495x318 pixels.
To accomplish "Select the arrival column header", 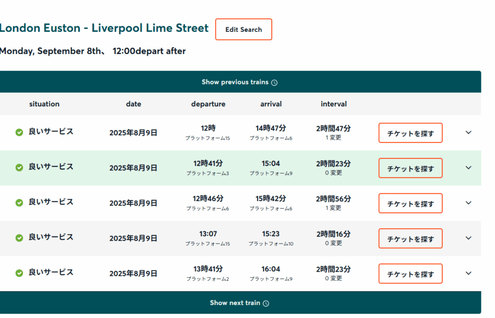I will point(271,104).
